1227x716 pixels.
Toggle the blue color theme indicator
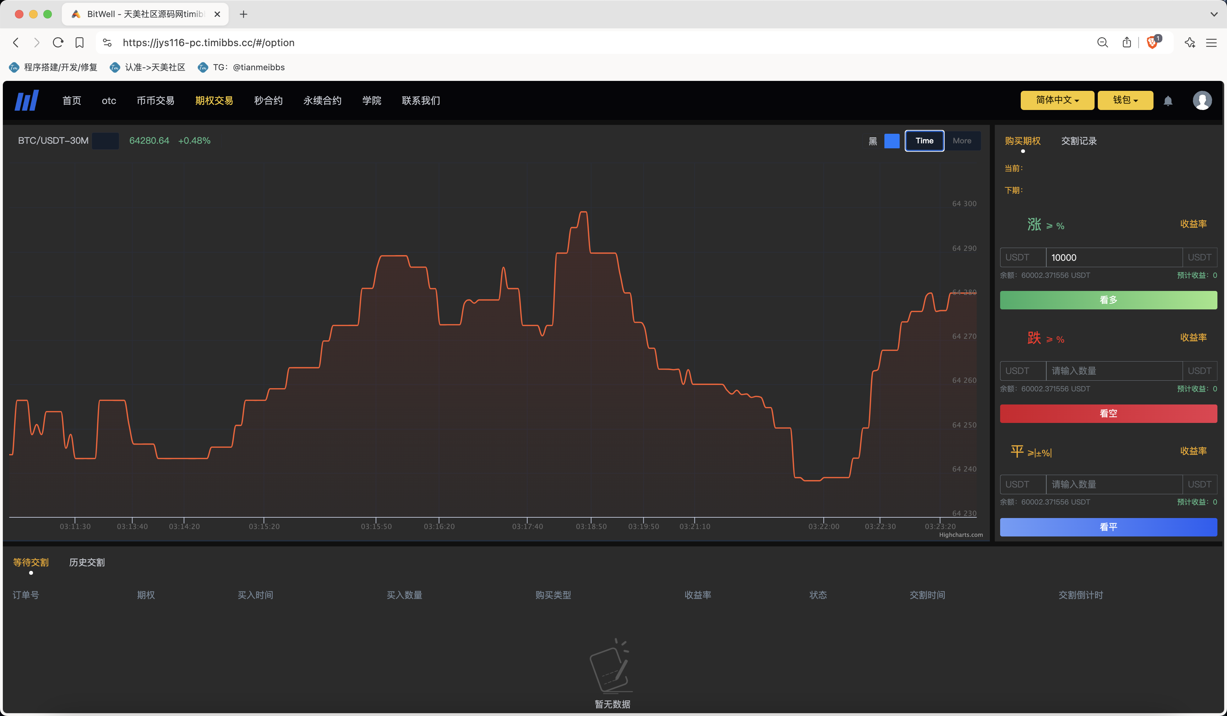[893, 141]
